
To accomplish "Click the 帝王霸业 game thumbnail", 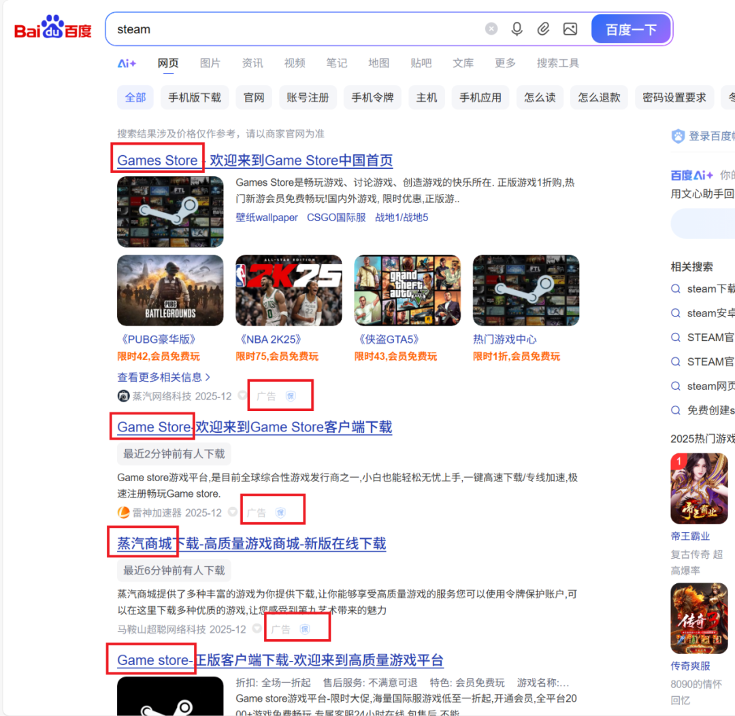I will (x=699, y=489).
